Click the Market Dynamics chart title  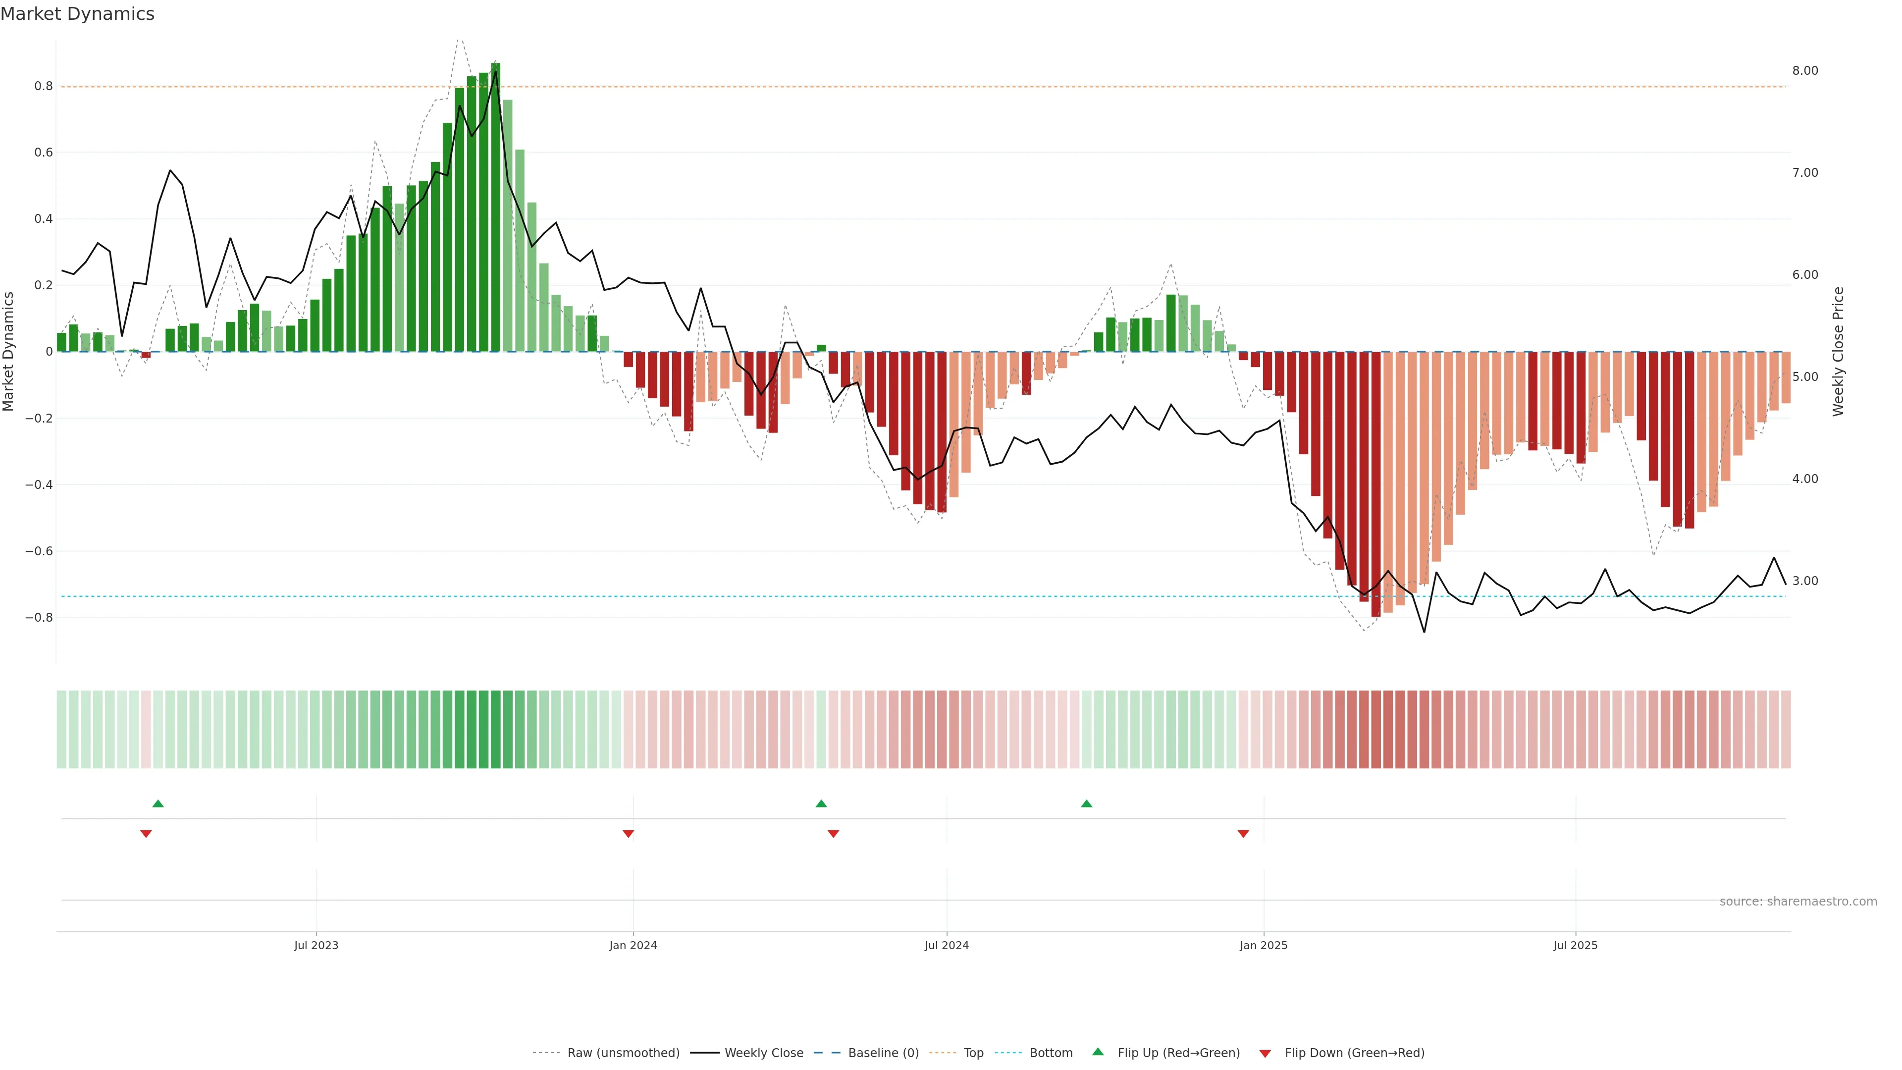click(x=78, y=14)
